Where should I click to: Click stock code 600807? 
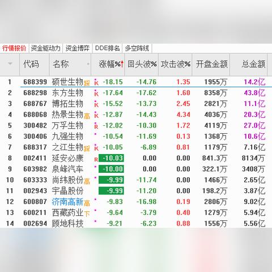click(35, 202)
